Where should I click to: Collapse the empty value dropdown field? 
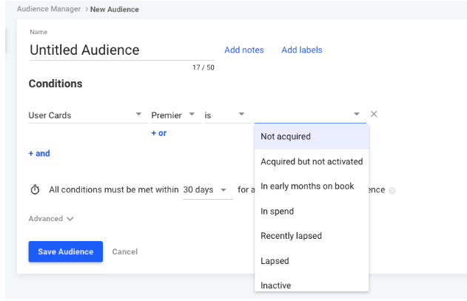310,115
